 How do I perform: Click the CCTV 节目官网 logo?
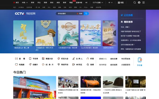point(25,13)
